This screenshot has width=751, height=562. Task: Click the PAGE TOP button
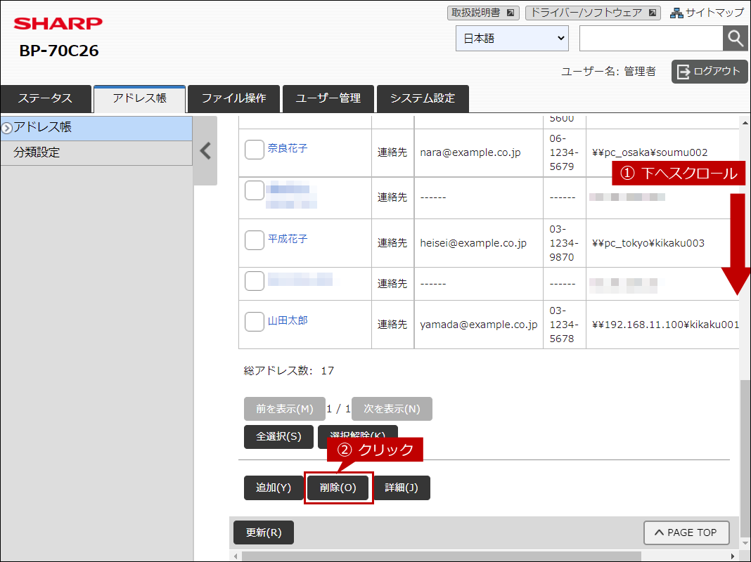(x=686, y=532)
